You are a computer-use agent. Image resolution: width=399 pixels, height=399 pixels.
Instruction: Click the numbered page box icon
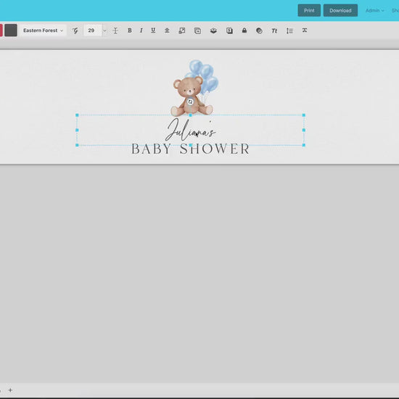coord(229,30)
